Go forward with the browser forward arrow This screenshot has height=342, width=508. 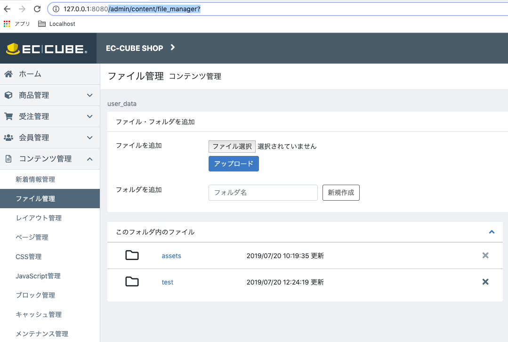[22, 9]
